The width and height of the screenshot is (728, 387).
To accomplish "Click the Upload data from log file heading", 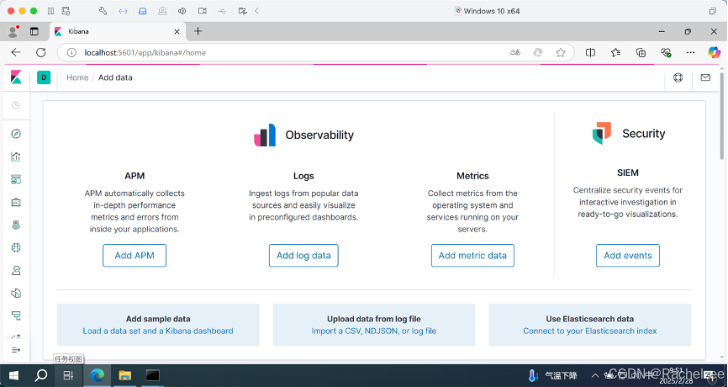I will [x=374, y=319].
